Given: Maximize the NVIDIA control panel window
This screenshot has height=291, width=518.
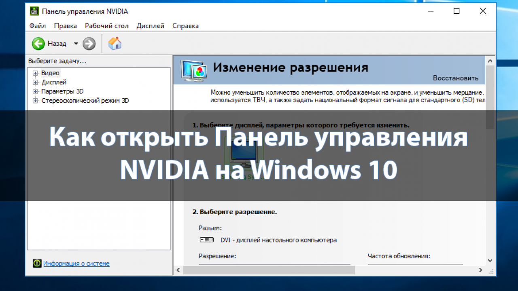Looking at the screenshot, I should (456, 11).
